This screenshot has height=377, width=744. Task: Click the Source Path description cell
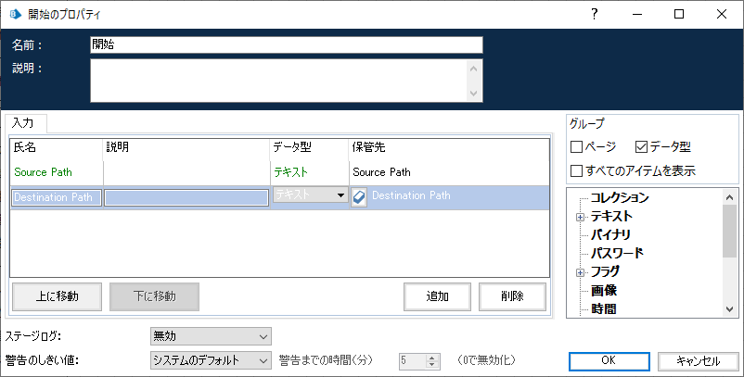[x=186, y=172]
